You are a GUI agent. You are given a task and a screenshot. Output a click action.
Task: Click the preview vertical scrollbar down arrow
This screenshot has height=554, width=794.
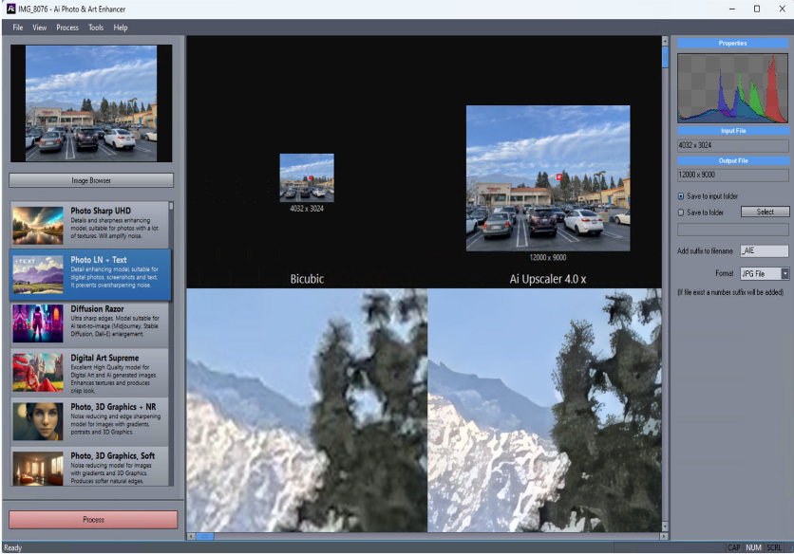click(665, 526)
